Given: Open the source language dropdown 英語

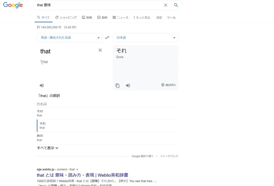Looking at the screenshot, I should point(69,38).
